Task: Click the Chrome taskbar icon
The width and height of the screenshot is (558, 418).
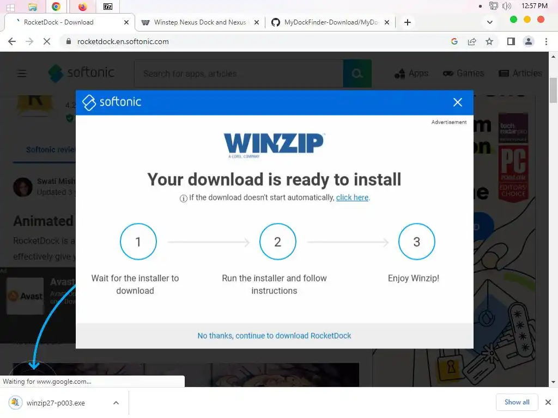Action: [56, 7]
